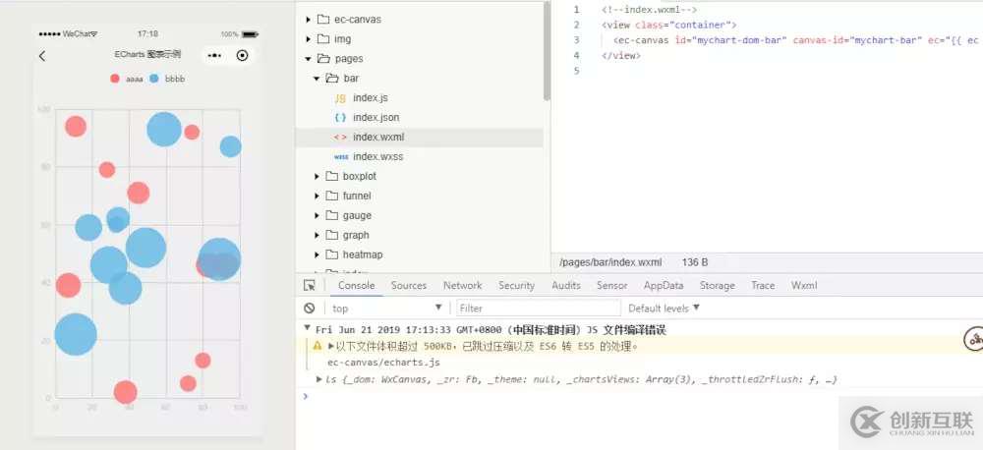
Task: Click the console Filter input field
Action: click(538, 309)
